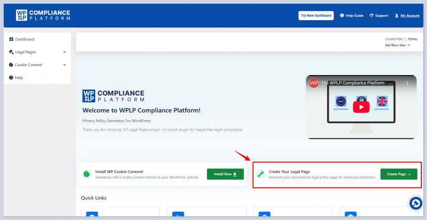This screenshot has width=427, height=220.
Task: Click the Cookie Consent cookie icon
Action: (11, 65)
